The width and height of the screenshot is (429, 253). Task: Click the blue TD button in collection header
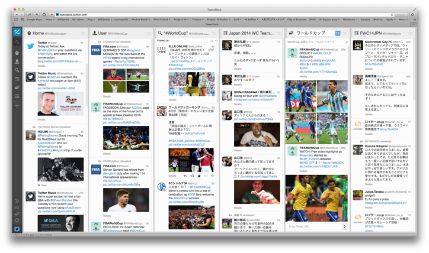(338, 33)
